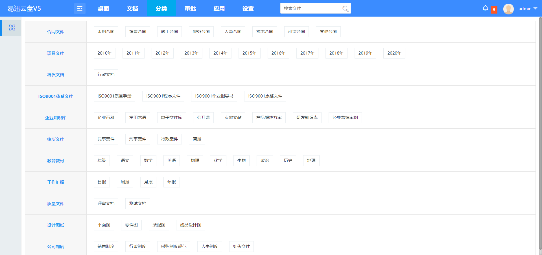Focus the 搜索文件 search input field
This screenshot has height=255, width=542.
click(311, 8)
